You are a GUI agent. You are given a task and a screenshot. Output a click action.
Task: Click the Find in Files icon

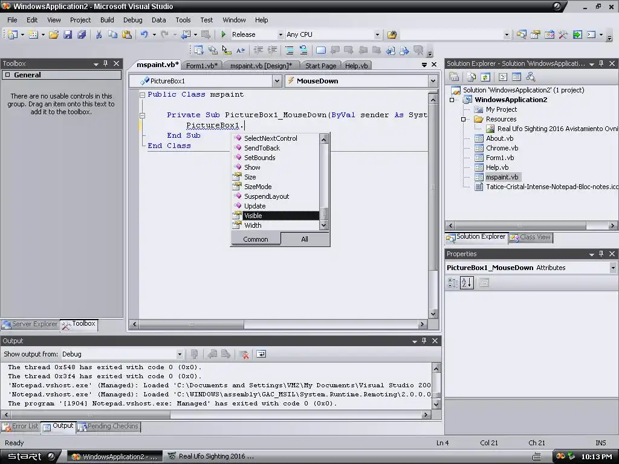click(x=392, y=34)
